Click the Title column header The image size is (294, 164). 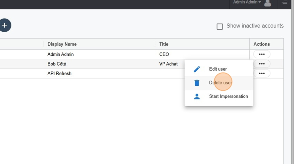pos(164,44)
